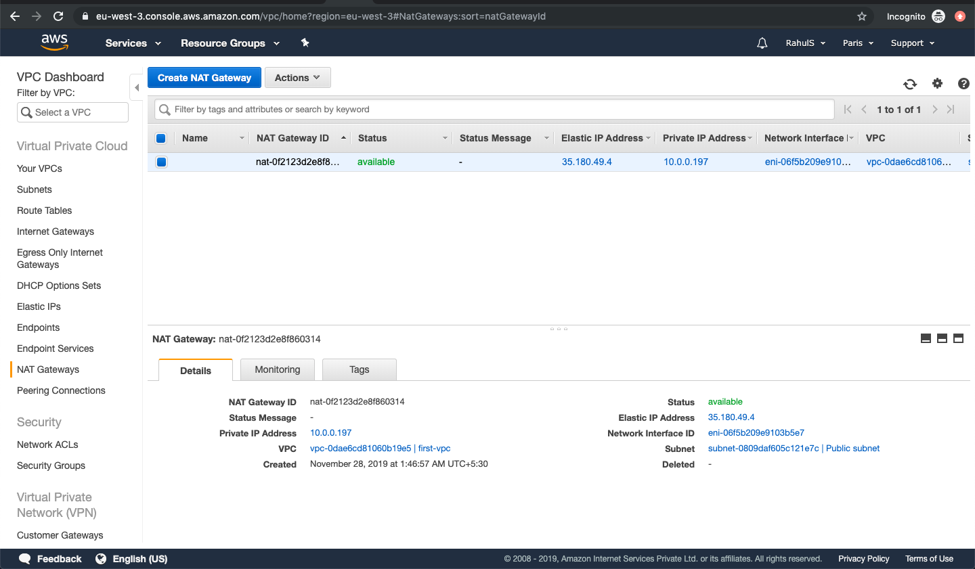
Task: Click the pinned shortcuts pin icon
Action: pyautogui.click(x=305, y=43)
